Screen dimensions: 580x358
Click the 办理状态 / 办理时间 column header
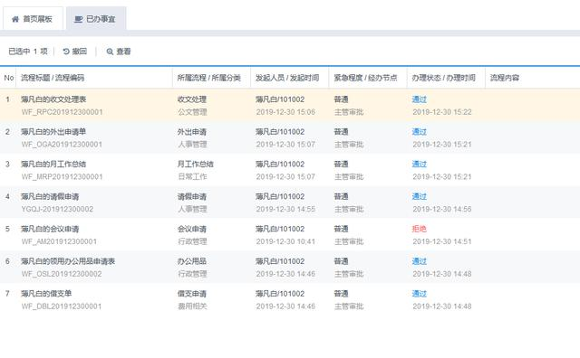pyautogui.click(x=443, y=78)
